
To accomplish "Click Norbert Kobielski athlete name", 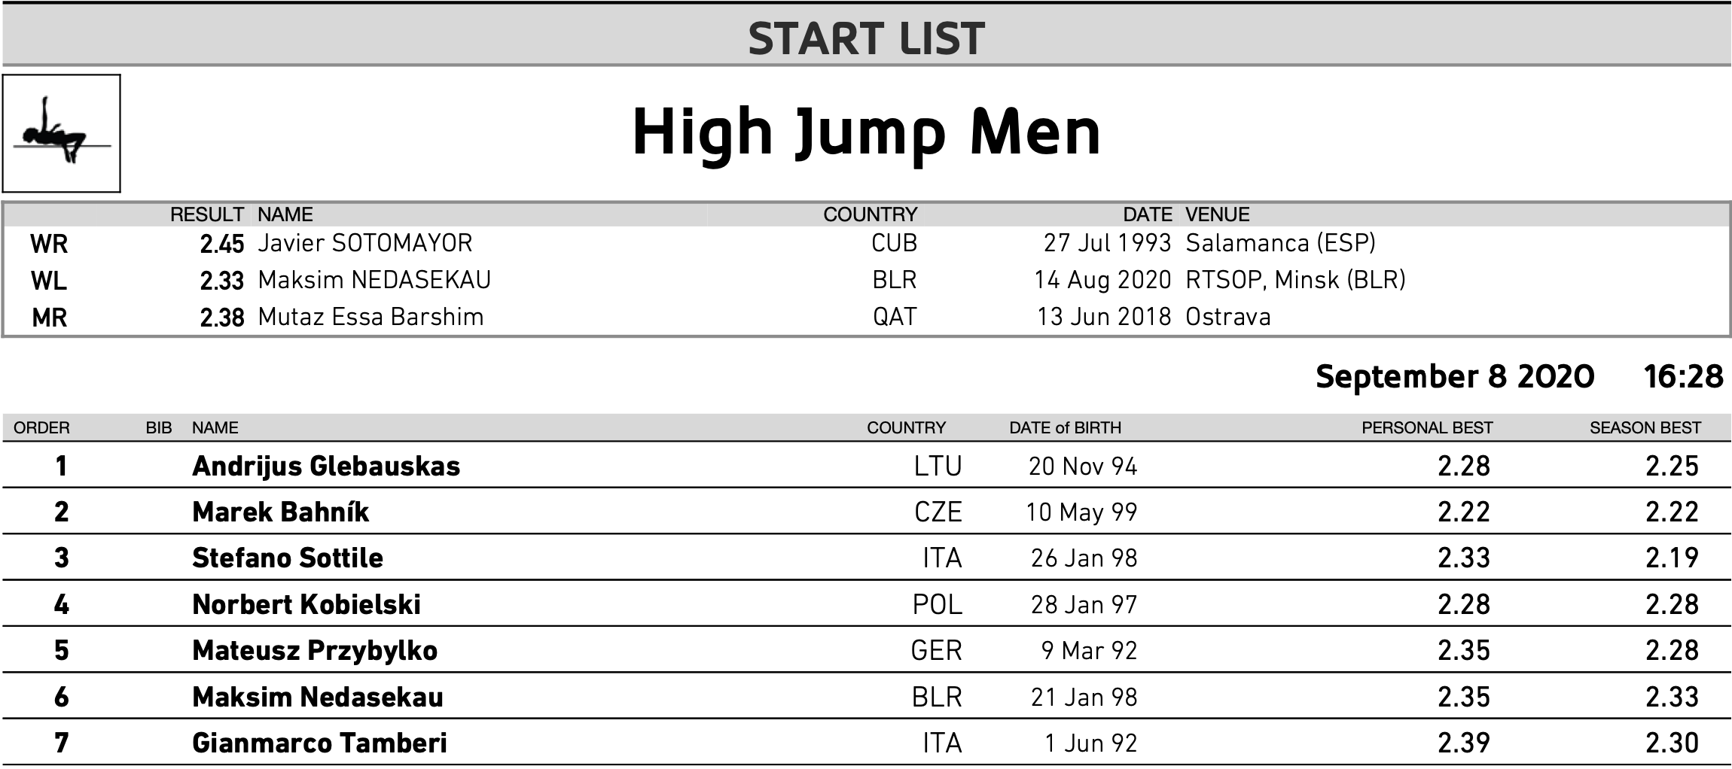I will [x=306, y=605].
